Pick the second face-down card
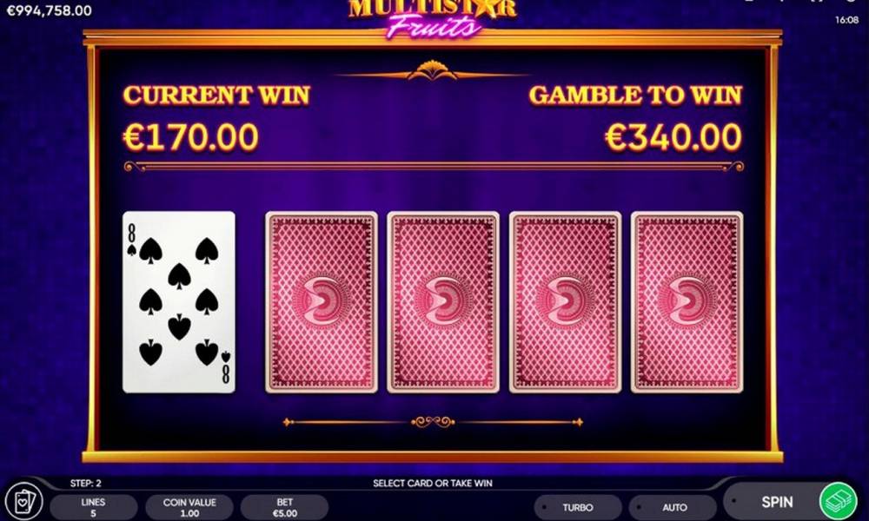 (443, 302)
